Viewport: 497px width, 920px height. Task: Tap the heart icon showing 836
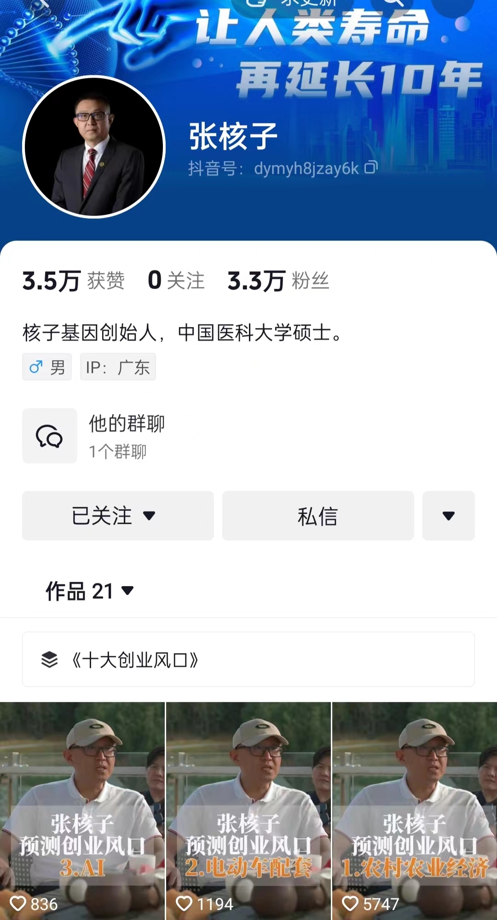(18, 903)
